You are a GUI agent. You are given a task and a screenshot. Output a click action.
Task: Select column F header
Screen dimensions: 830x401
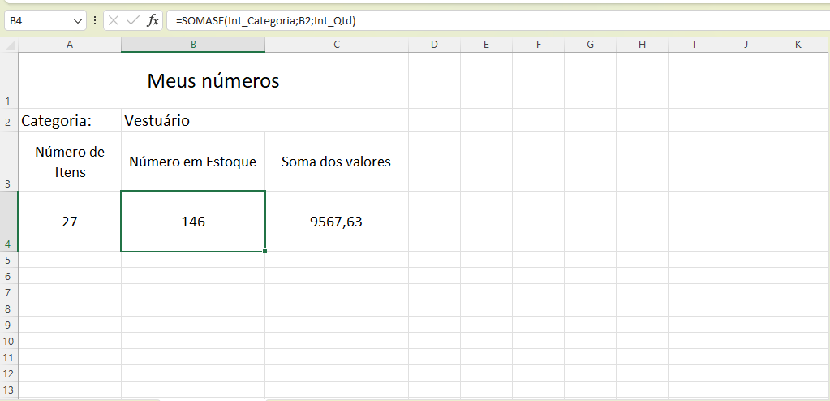pyautogui.click(x=538, y=45)
